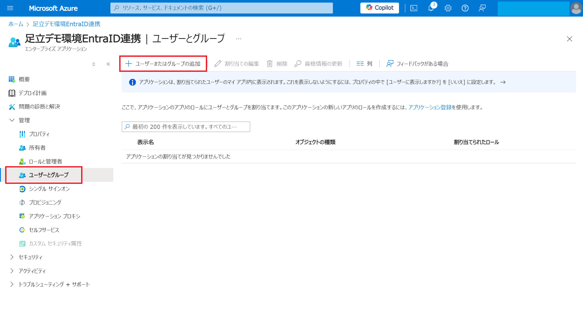Expand the アクティビティ section

coord(12,271)
